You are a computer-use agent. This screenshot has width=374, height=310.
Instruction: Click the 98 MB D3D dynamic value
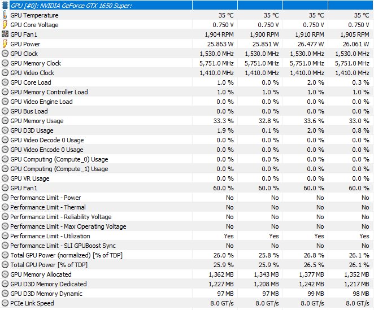pos(361,294)
